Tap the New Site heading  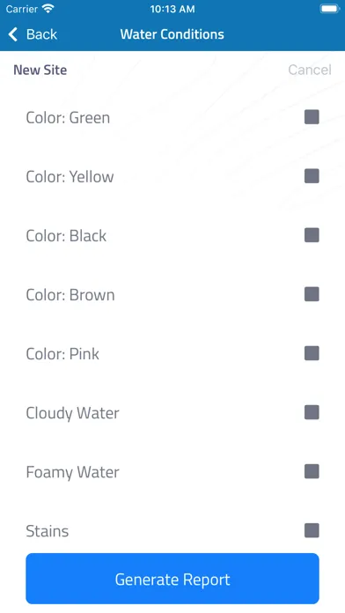40,70
